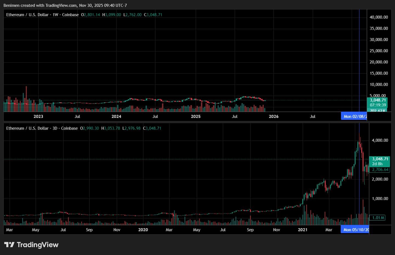
Task: Click 2024 on the weekly time axis
Action: 116,117
